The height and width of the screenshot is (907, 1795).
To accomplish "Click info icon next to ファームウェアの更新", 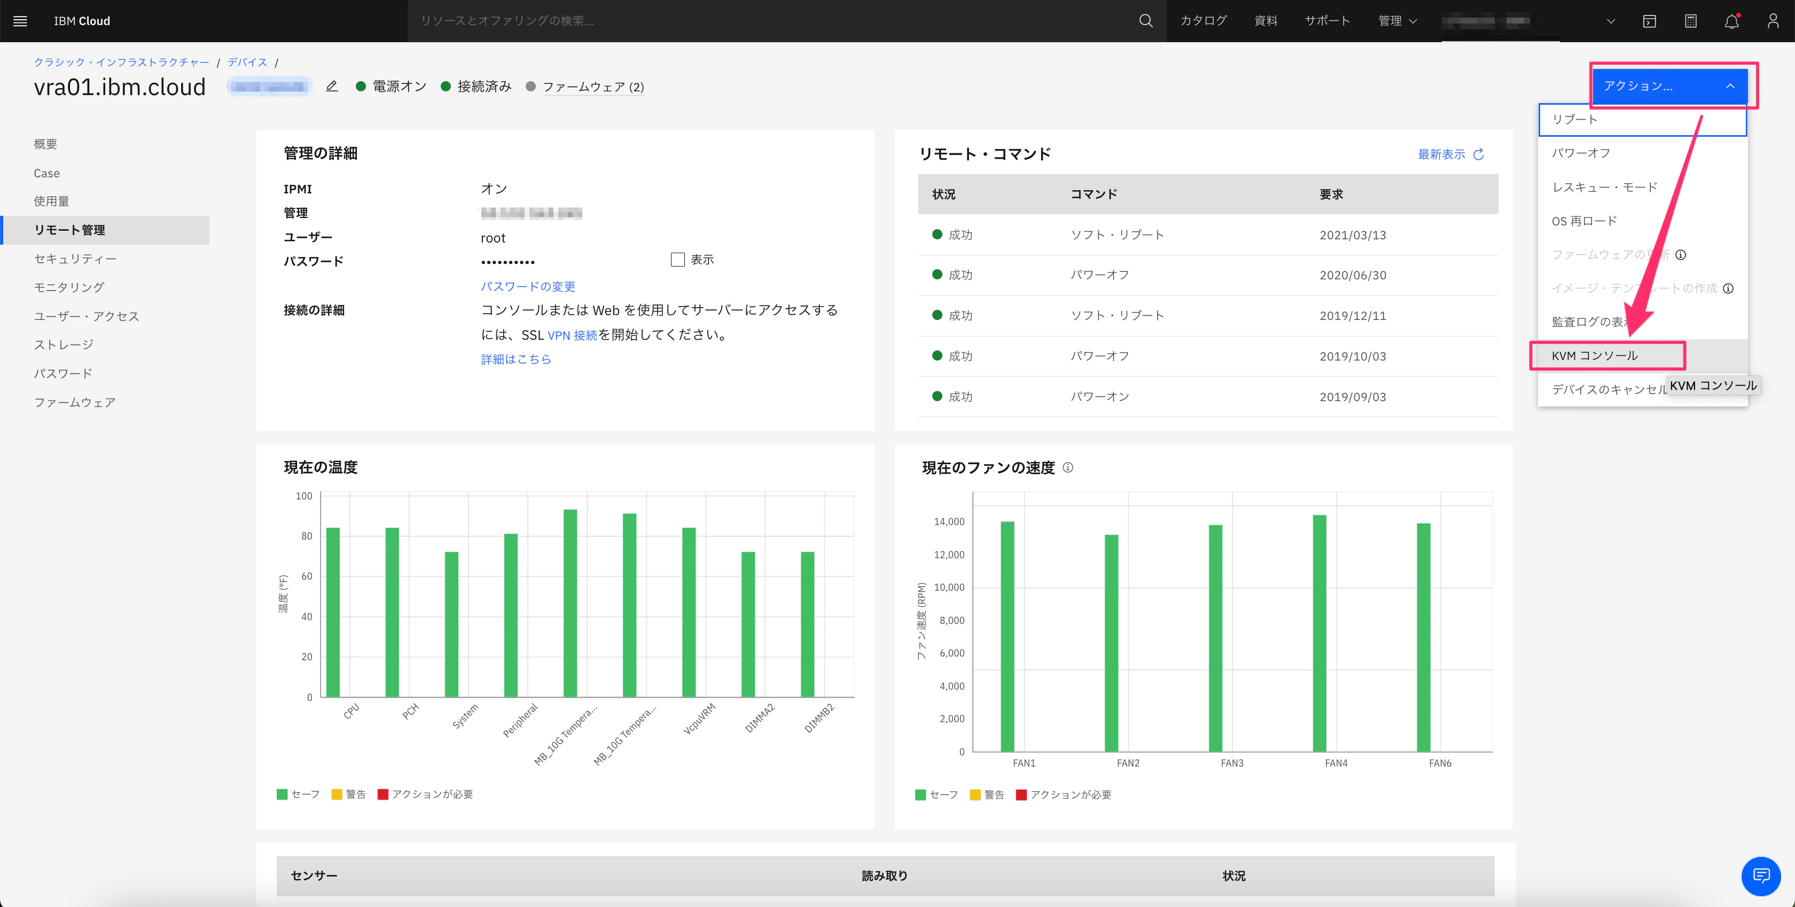I will (1680, 255).
